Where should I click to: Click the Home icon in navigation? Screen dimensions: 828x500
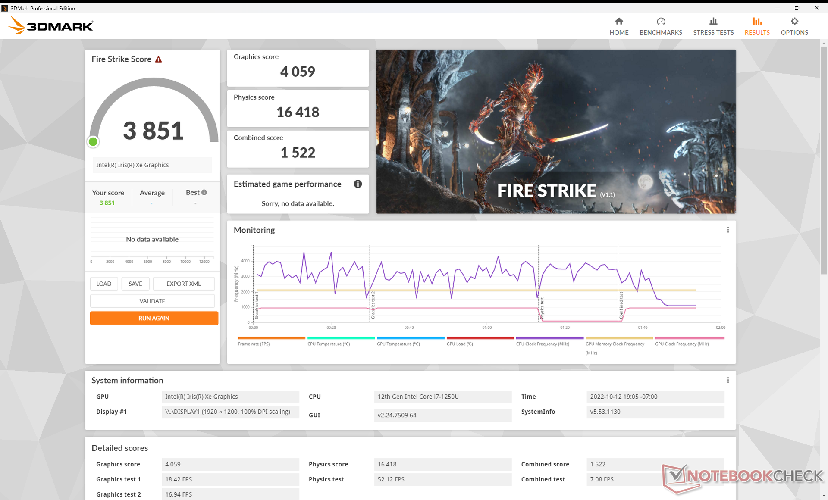coord(619,22)
